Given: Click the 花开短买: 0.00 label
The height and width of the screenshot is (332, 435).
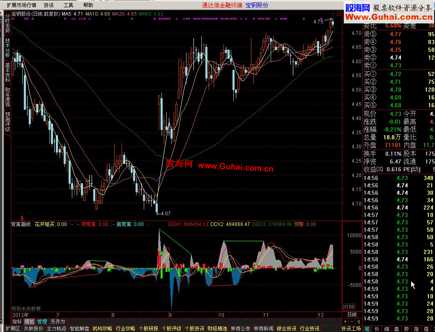Looking at the screenshot, I should [x=51, y=224].
